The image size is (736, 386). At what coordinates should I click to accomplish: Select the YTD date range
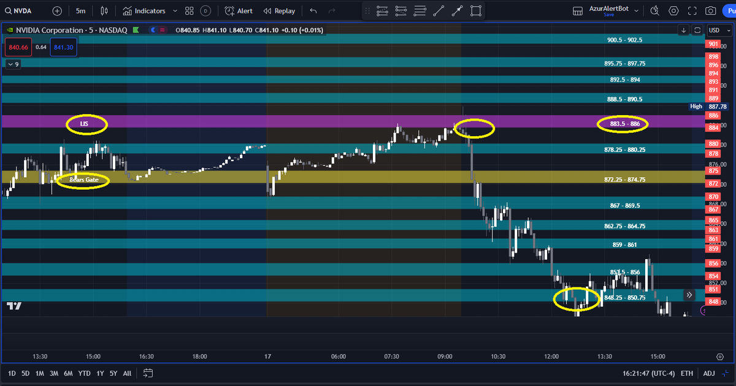click(x=85, y=373)
